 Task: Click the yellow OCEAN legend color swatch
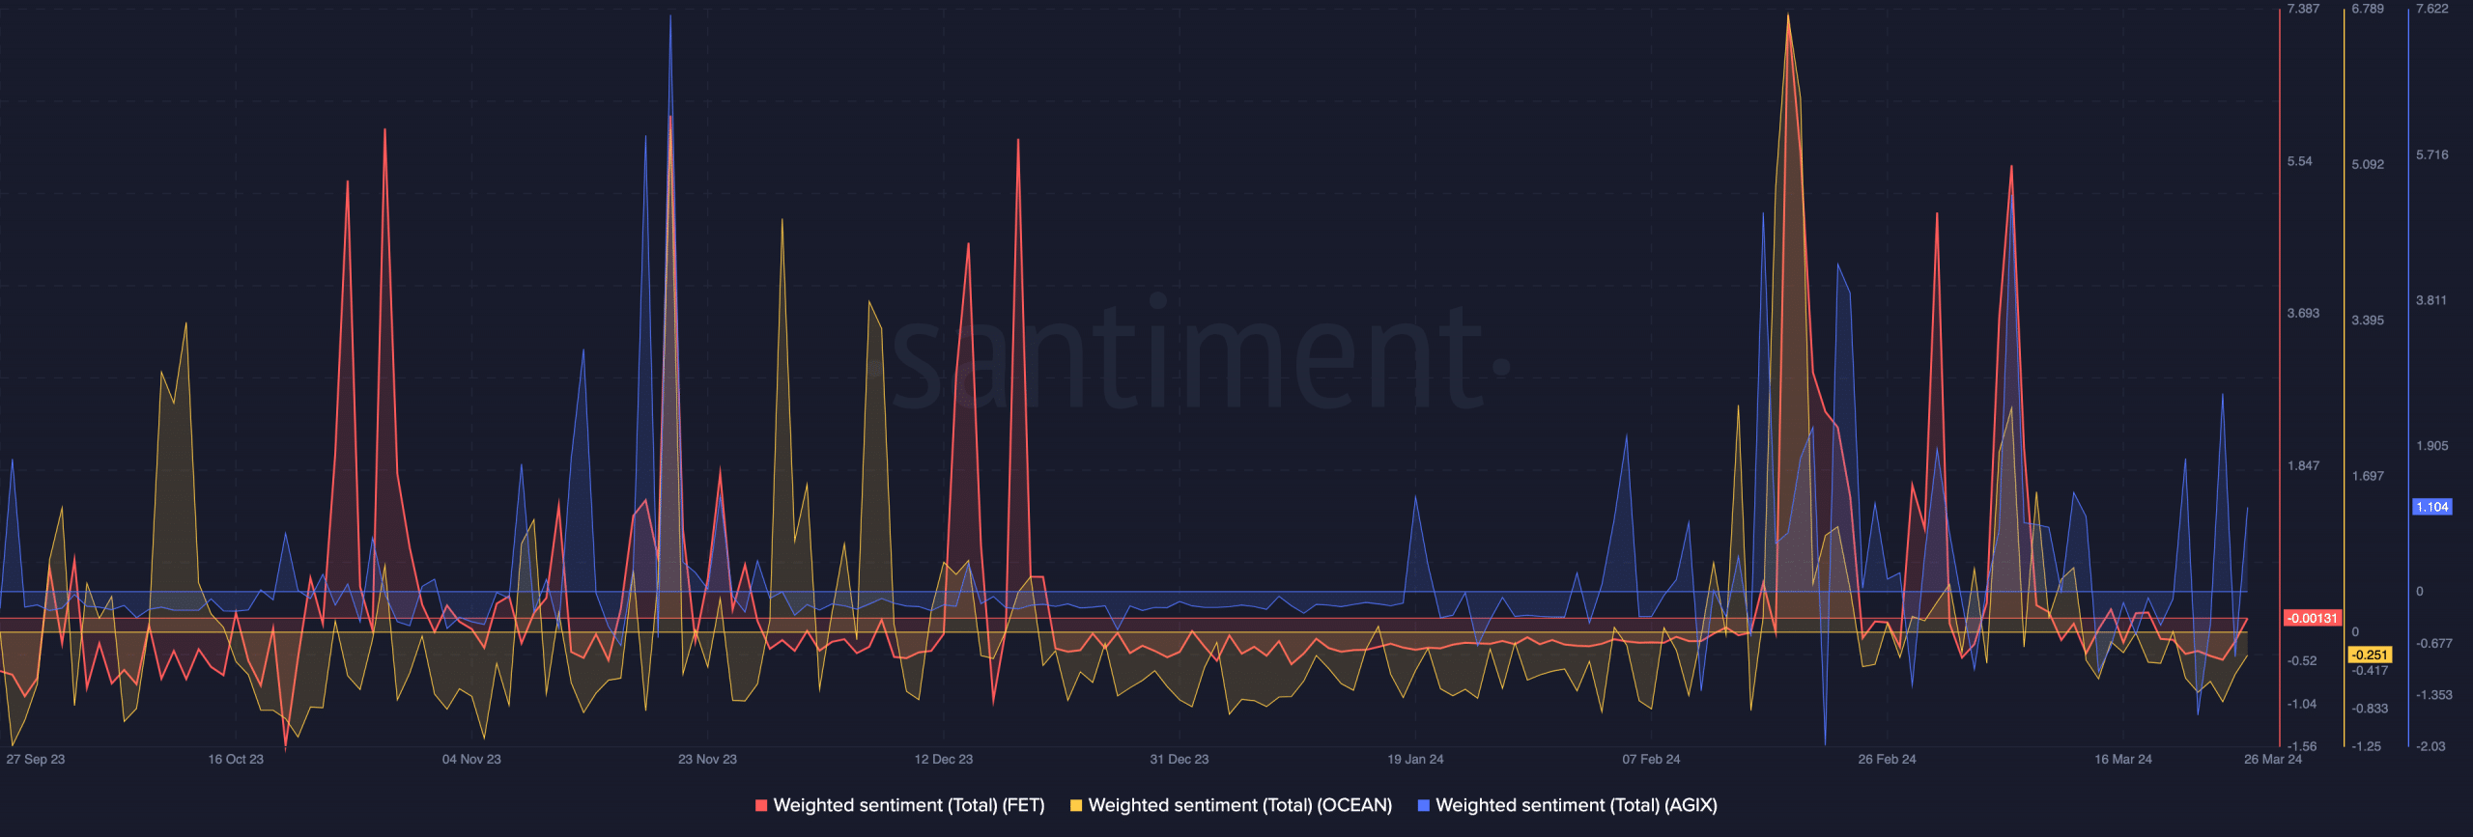[x=1076, y=805]
